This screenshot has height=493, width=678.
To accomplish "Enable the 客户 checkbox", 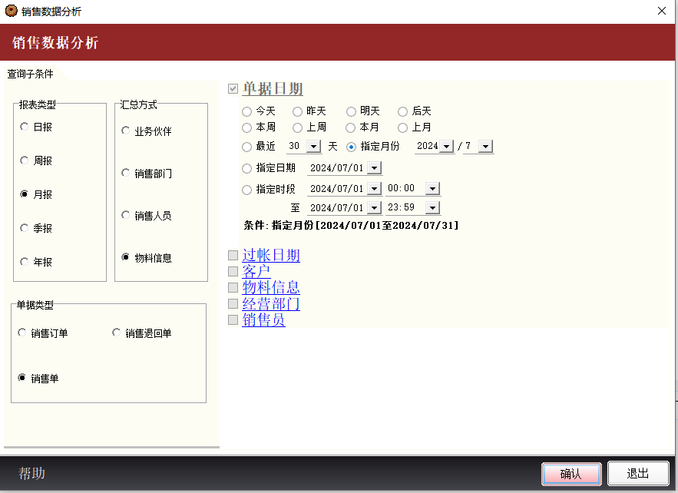I will [x=233, y=272].
